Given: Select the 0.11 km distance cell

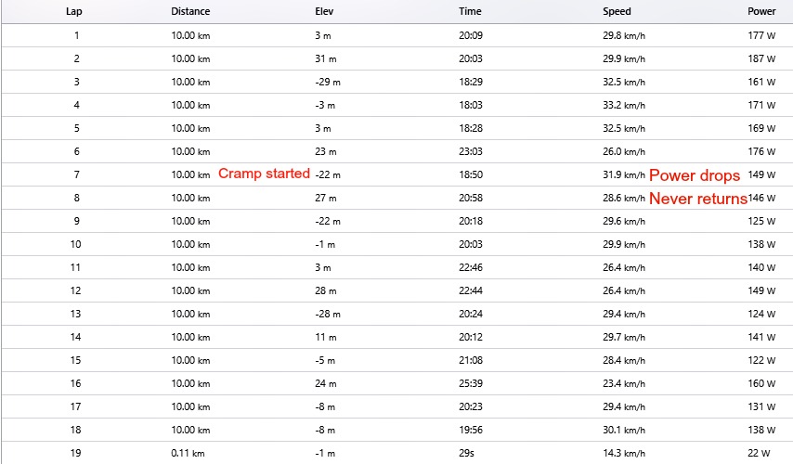Looking at the screenshot, I should point(188,453).
